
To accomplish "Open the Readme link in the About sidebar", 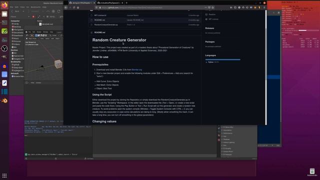I will (x=212, y=14).
